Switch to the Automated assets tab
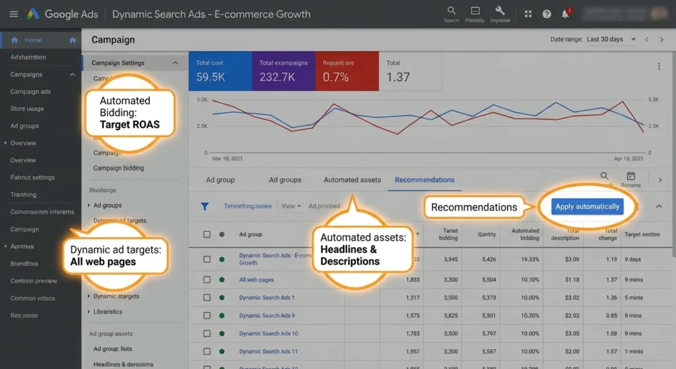 [x=353, y=180]
